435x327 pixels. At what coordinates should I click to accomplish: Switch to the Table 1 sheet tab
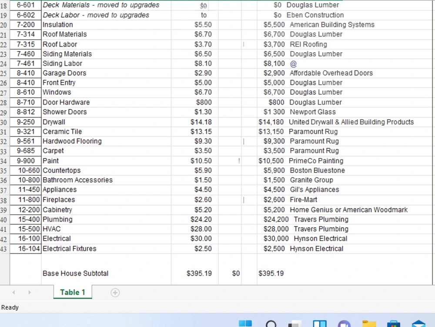coord(73,292)
